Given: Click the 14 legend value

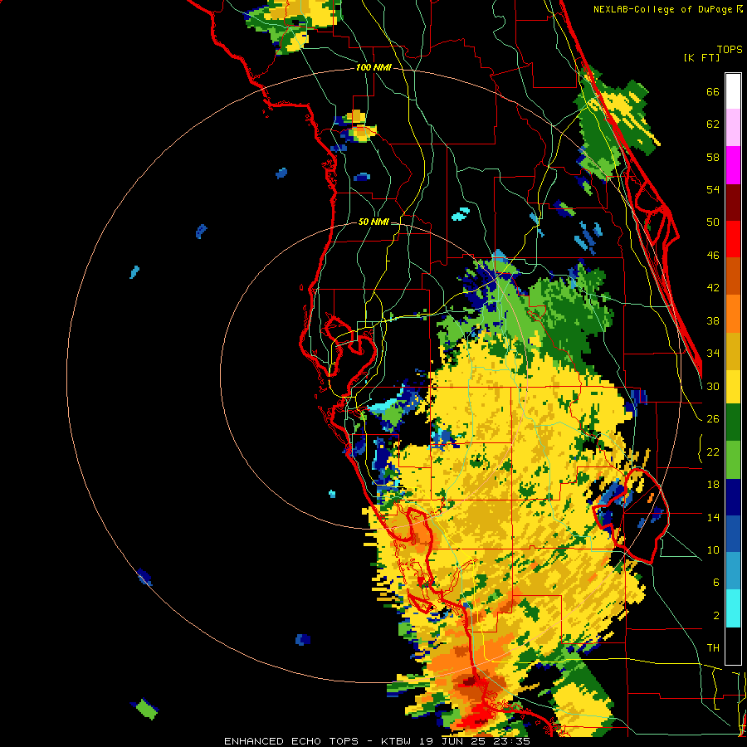Looking at the screenshot, I should [713, 517].
